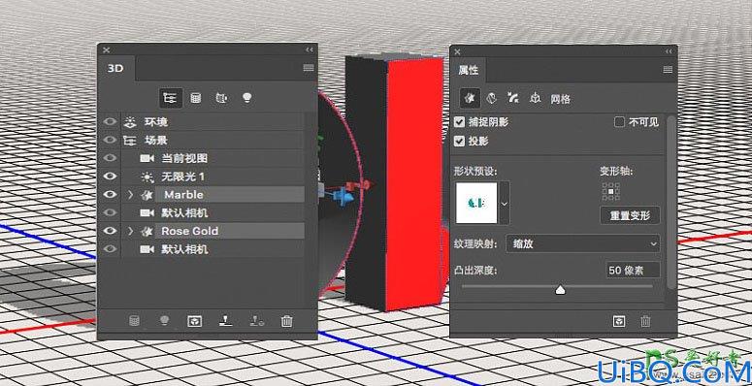Image resolution: width=752 pixels, height=386 pixels.
Task: Click the 重置变形 button
Action: tap(630, 215)
